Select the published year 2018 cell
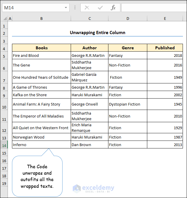 pos(165,55)
